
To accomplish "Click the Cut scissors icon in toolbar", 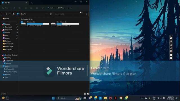I will (x=14, y=8).
